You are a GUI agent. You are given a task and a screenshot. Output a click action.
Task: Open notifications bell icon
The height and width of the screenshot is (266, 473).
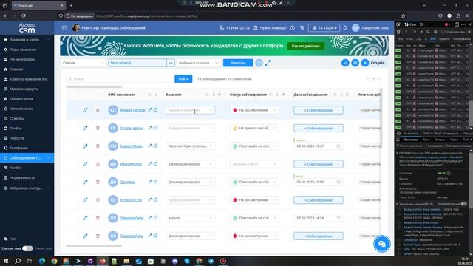tap(345, 28)
